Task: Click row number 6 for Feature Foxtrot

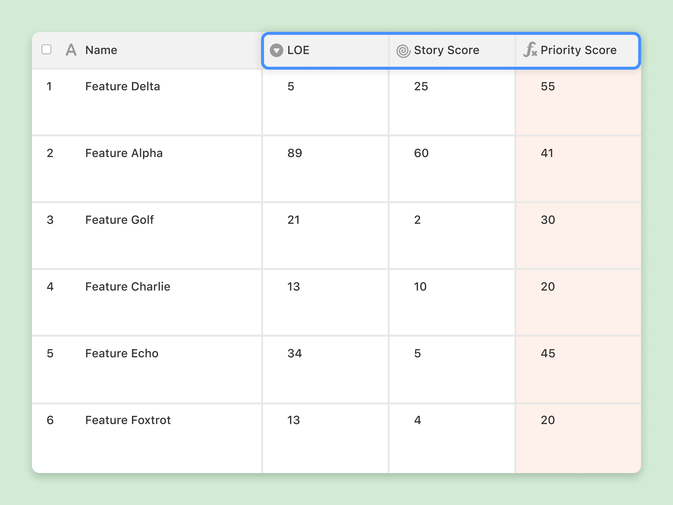Action: coord(50,420)
